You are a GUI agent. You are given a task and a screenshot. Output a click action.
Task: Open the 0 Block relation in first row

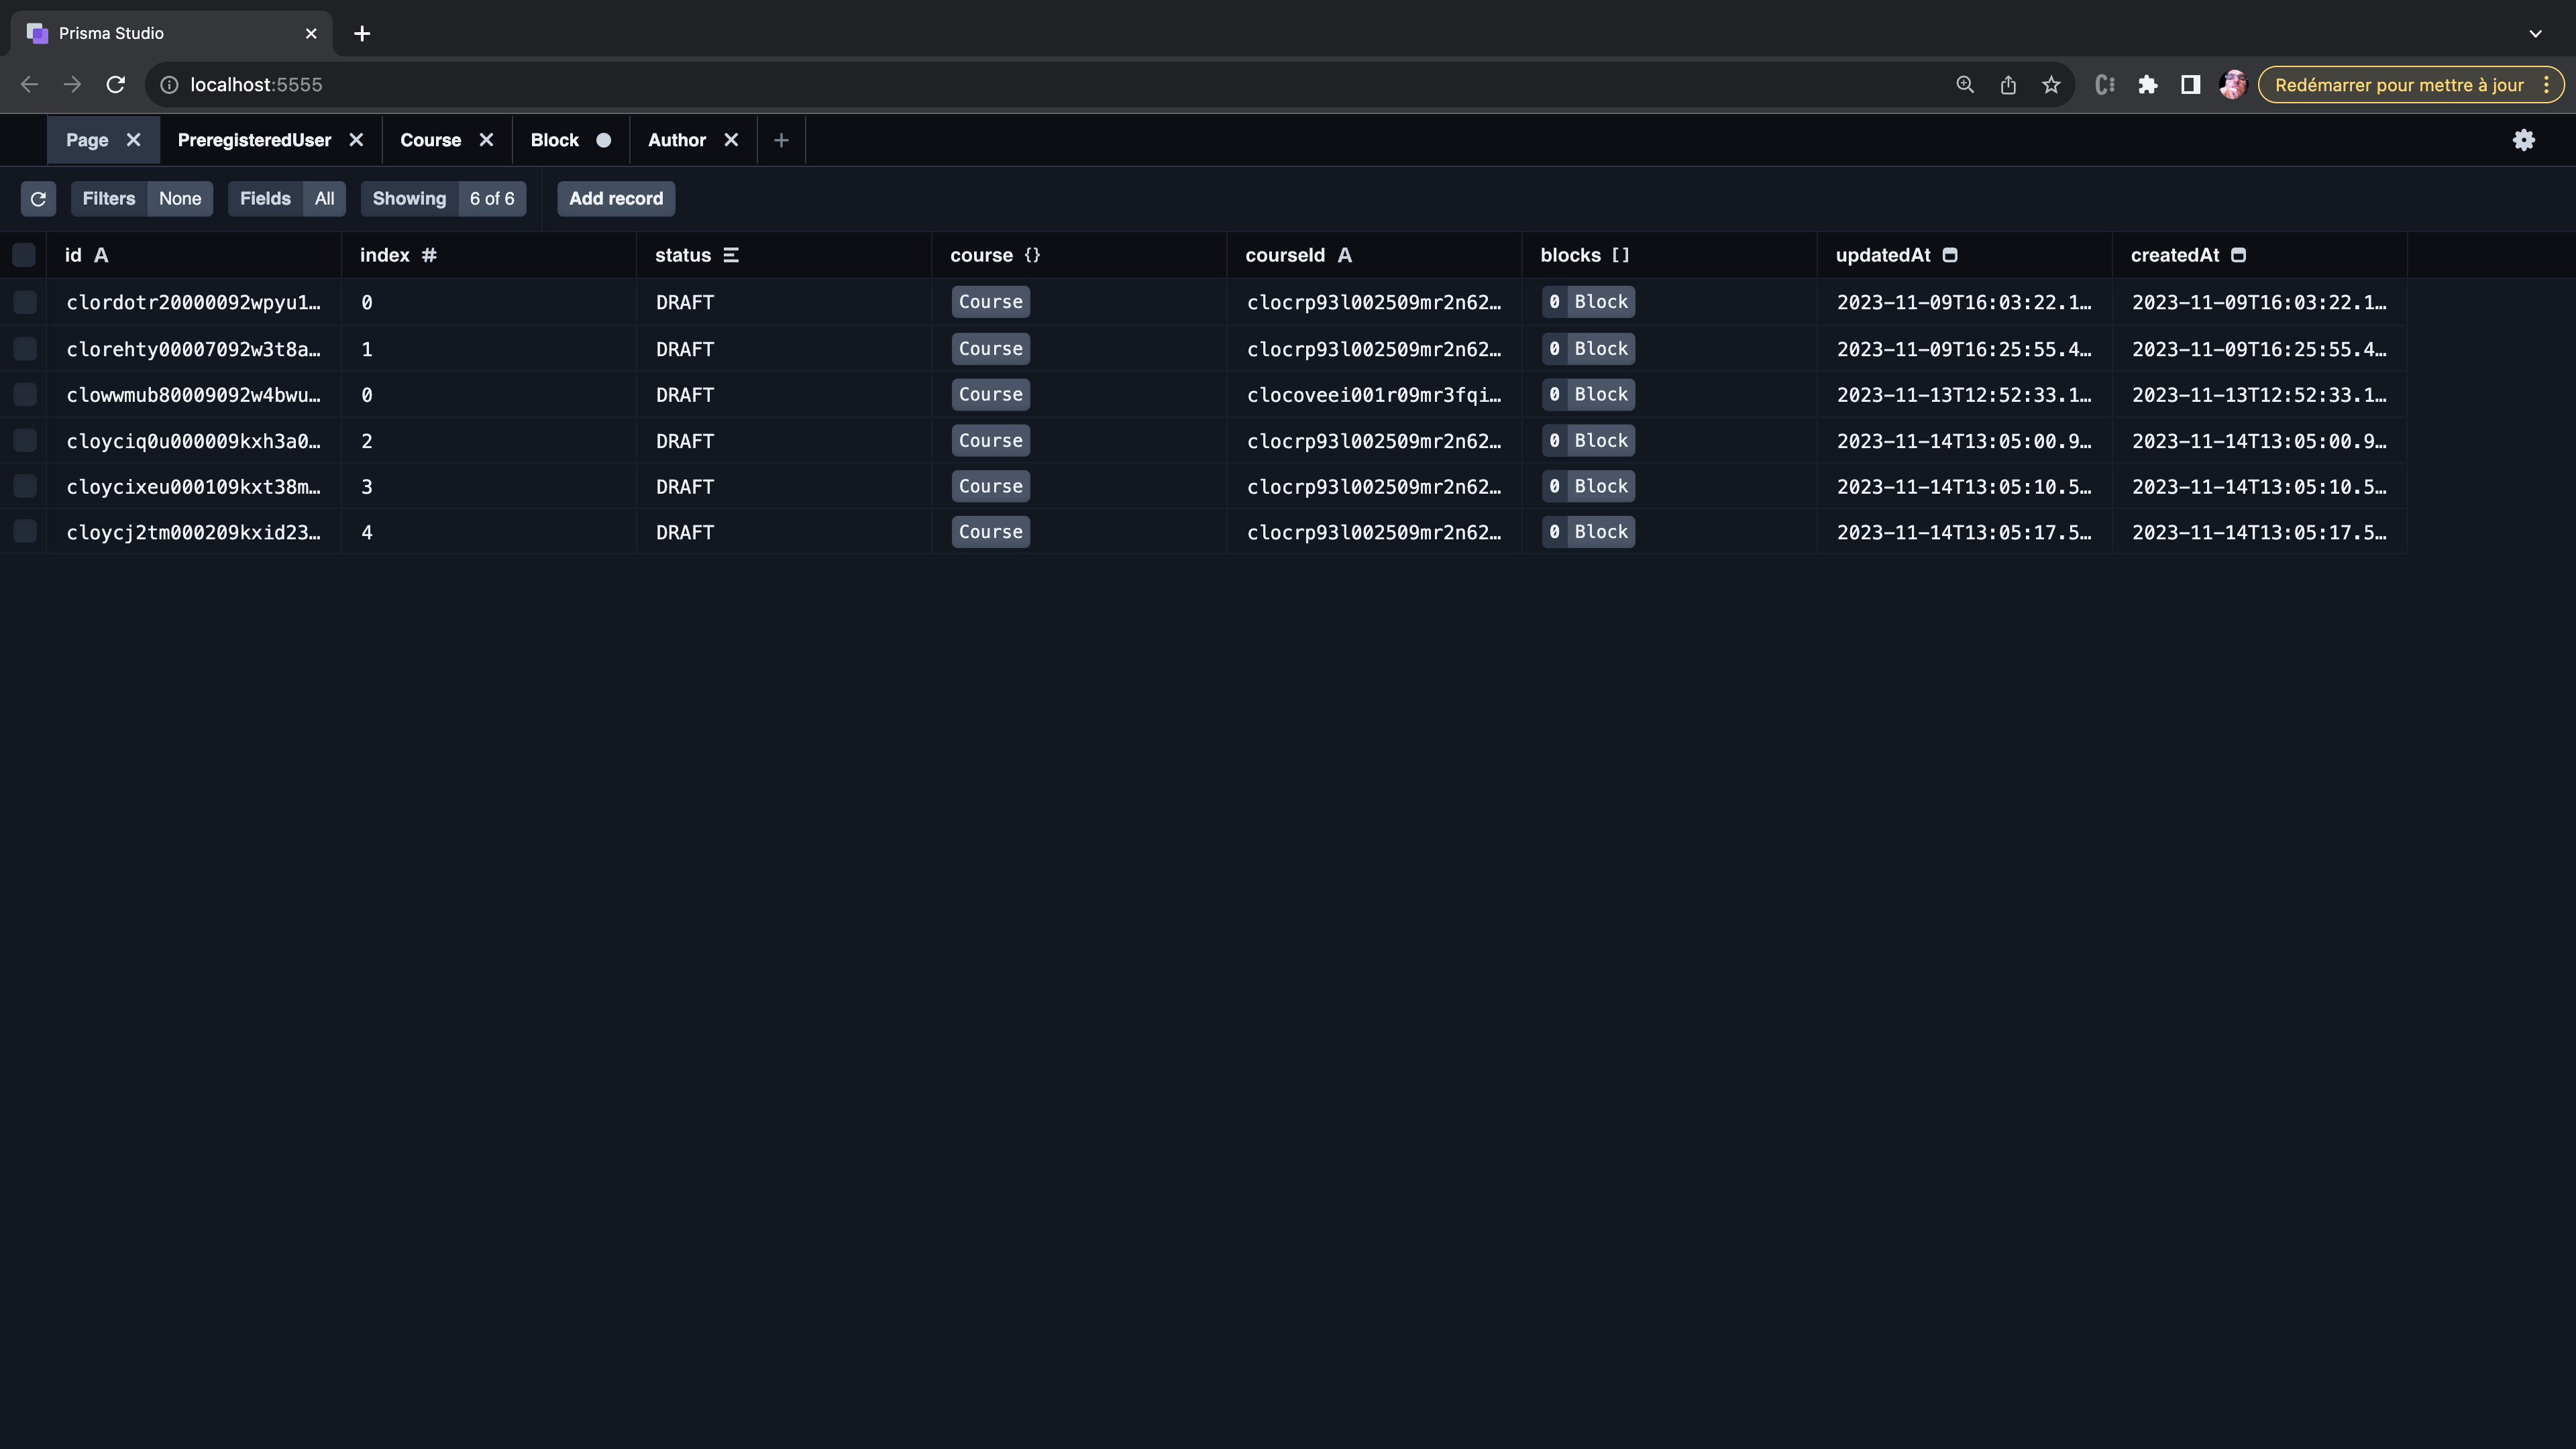[1588, 302]
